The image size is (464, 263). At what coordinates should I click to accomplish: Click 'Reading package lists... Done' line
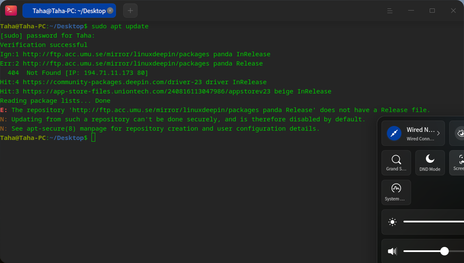click(x=55, y=101)
